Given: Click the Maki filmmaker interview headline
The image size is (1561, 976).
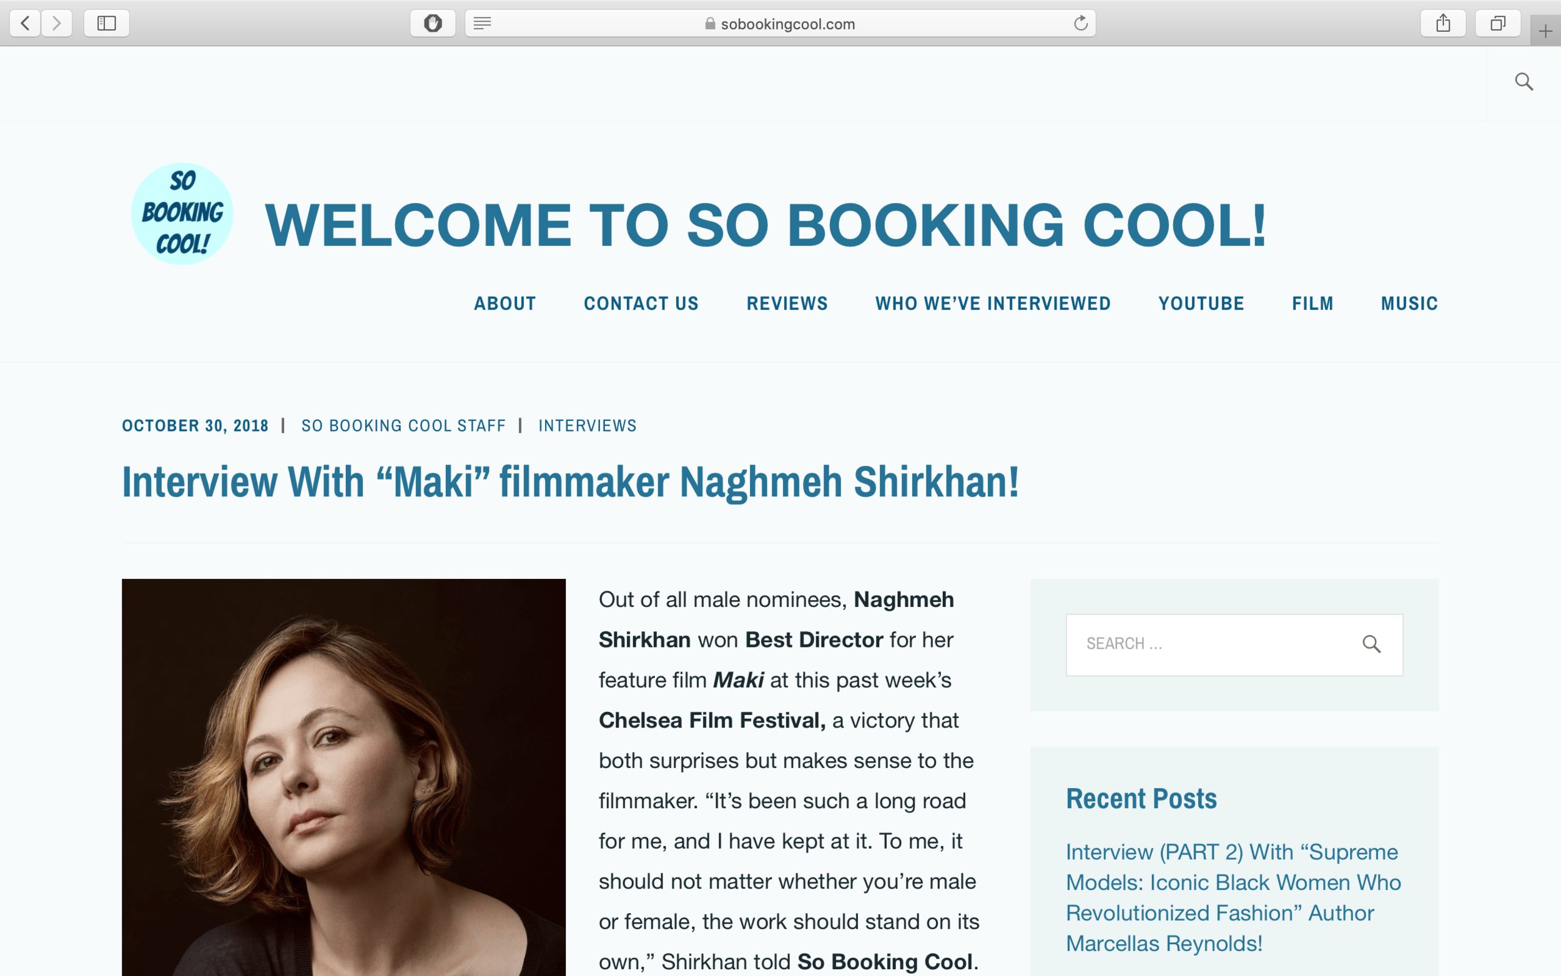Looking at the screenshot, I should pyautogui.click(x=571, y=482).
